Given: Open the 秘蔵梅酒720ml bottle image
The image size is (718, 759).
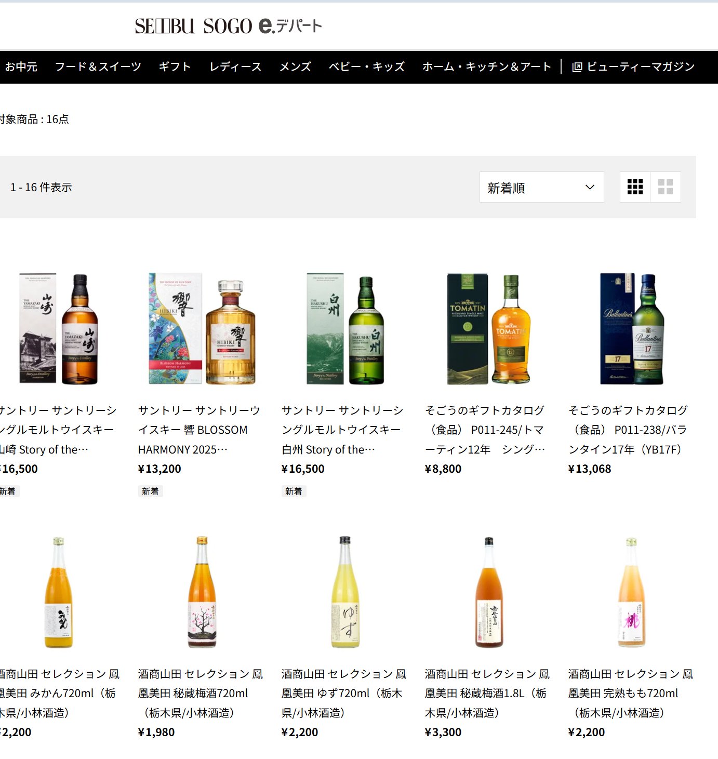Looking at the screenshot, I should tap(202, 592).
